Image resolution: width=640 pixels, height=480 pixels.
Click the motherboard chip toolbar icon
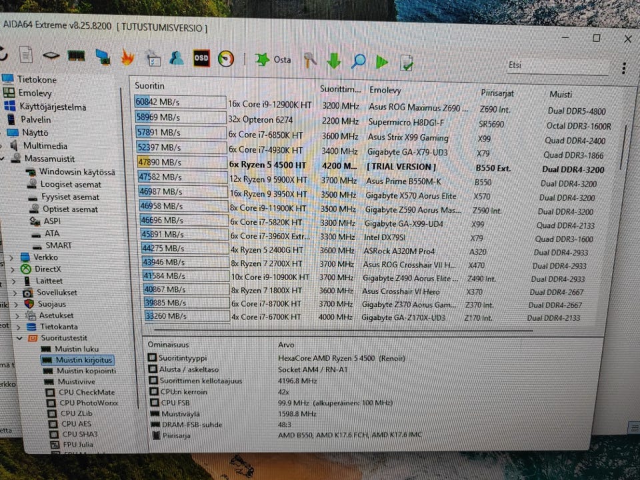[x=51, y=55]
